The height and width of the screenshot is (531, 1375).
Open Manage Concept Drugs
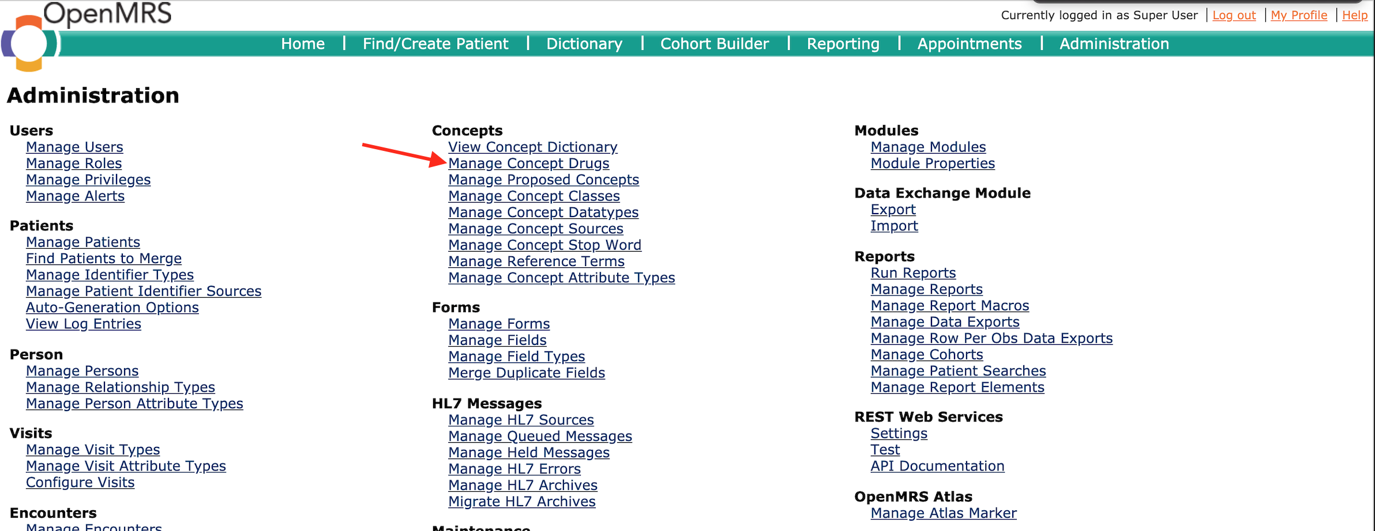[x=529, y=164]
